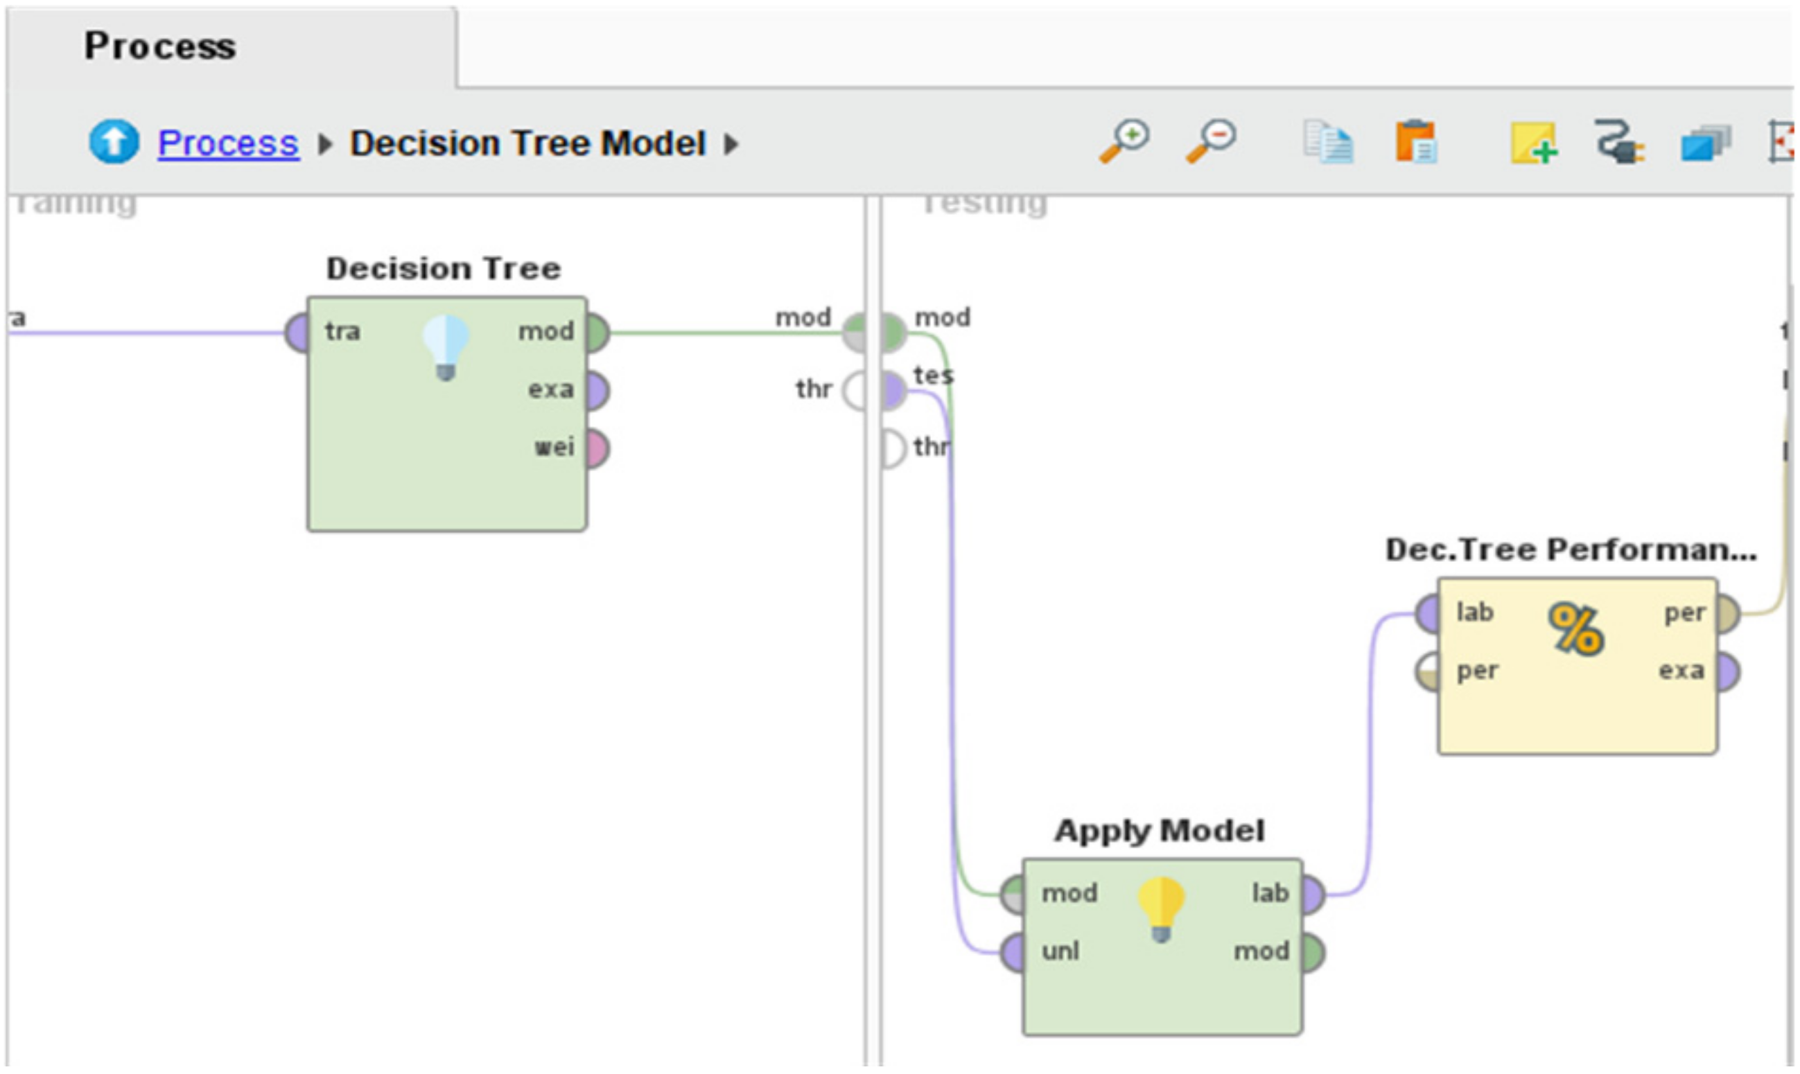The width and height of the screenshot is (1800, 1074).
Task: Select the Process tab
Action: point(160,47)
